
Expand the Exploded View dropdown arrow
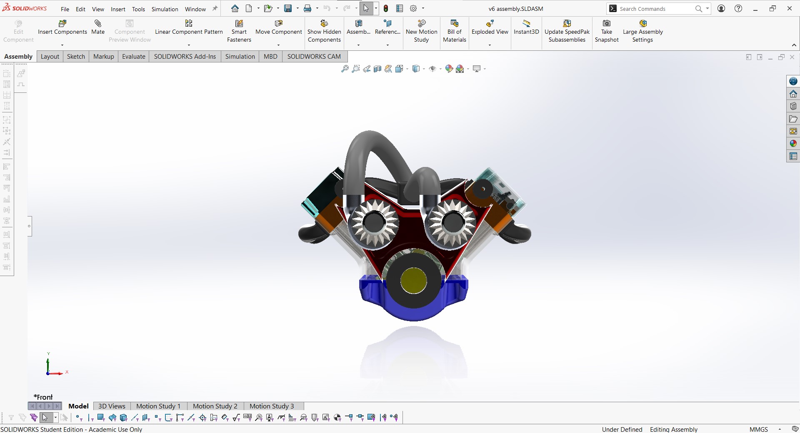[x=490, y=45]
